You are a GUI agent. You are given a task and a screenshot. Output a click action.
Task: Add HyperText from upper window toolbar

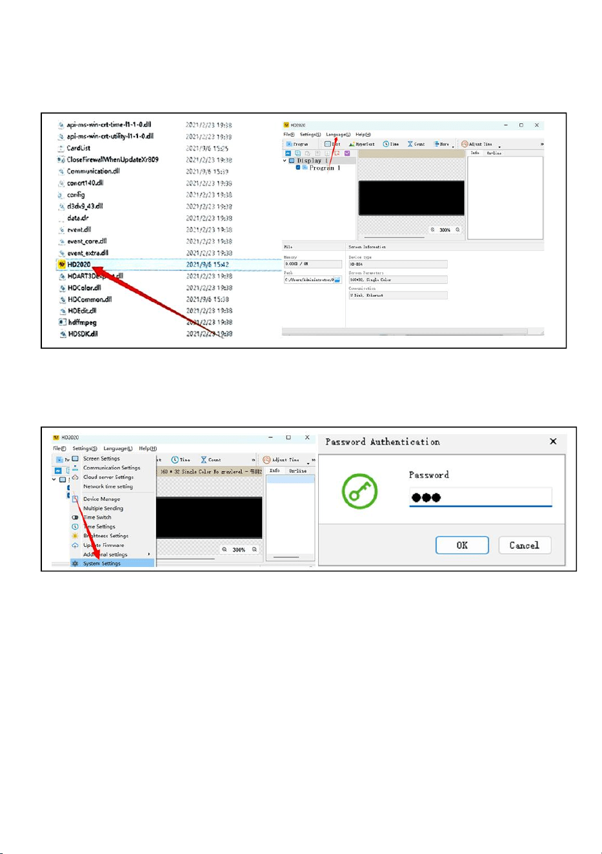pos(362,144)
